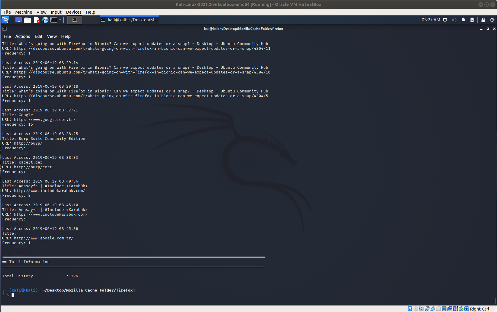Open the terminal File menu

(7, 36)
